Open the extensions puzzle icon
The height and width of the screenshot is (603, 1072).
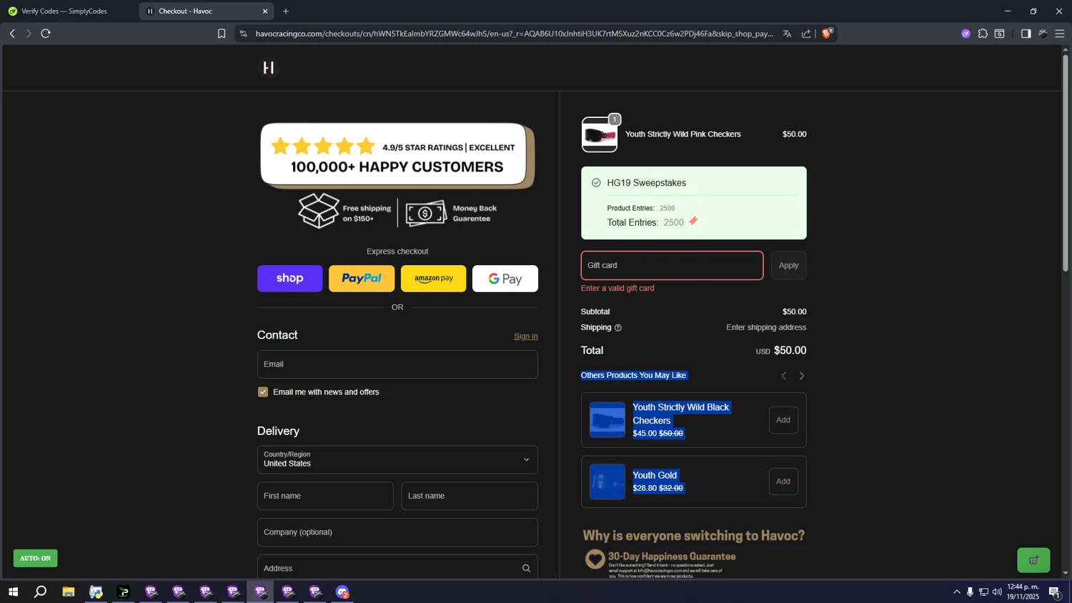click(x=983, y=34)
